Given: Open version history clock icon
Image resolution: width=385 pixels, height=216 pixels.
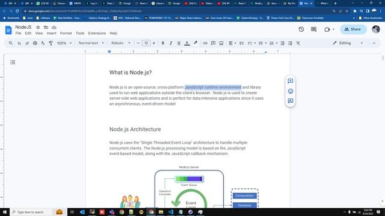Looking at the screenshot, I should coord(301,29).
